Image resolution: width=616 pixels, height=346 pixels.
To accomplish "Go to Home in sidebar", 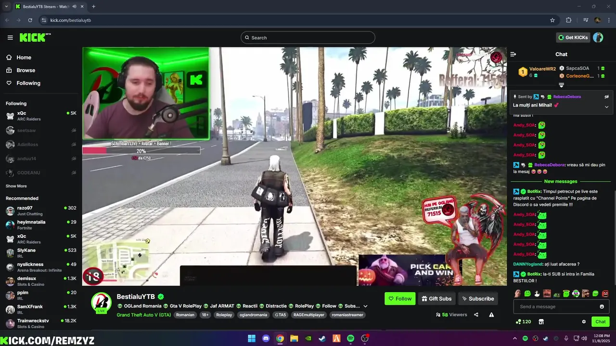I will pos(24,57).
